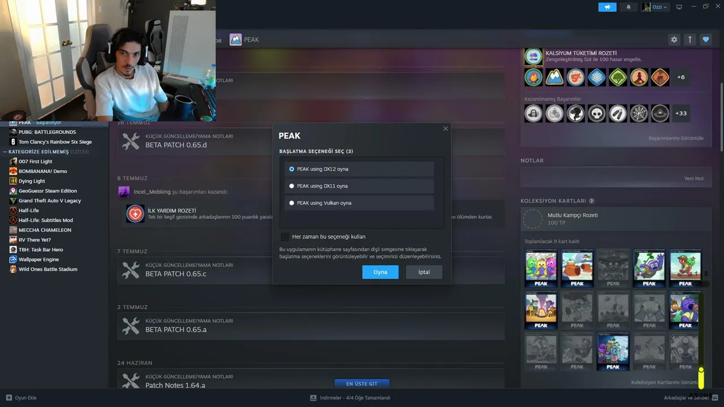Select RV There Yet? game
Image resolution: width=724 pixels, height=407 pixels.
click(54, 240)
